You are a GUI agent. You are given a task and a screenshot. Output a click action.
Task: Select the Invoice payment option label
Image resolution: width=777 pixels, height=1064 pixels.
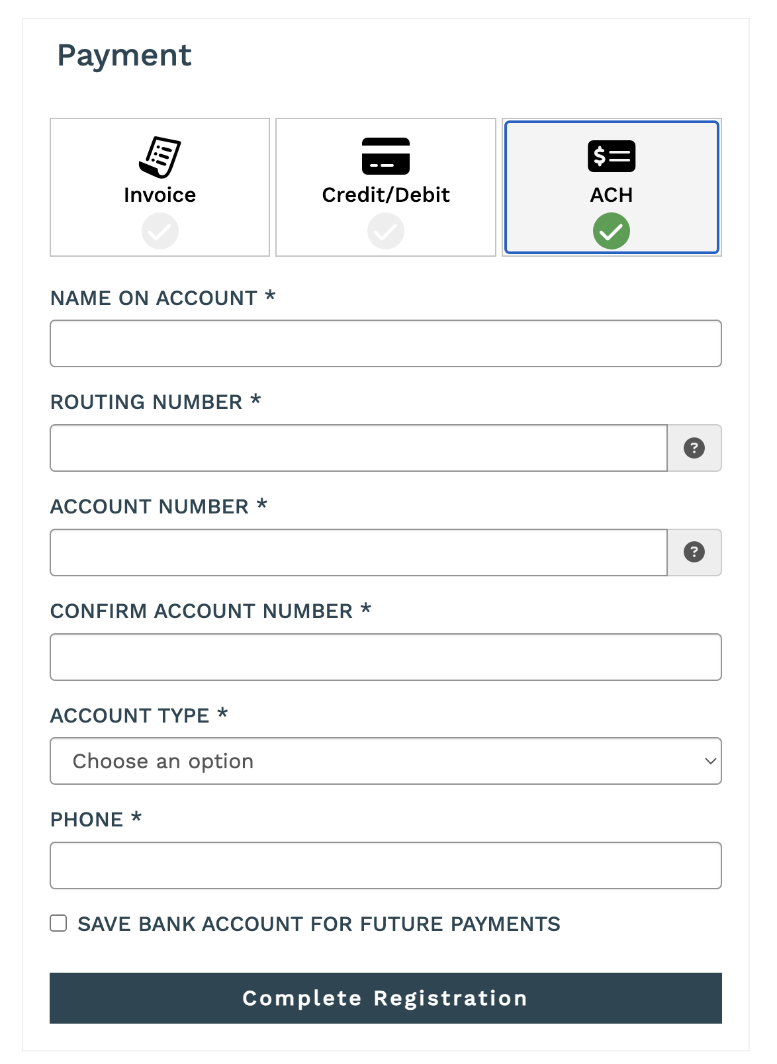pyautogui.click(x=160, y=195)
